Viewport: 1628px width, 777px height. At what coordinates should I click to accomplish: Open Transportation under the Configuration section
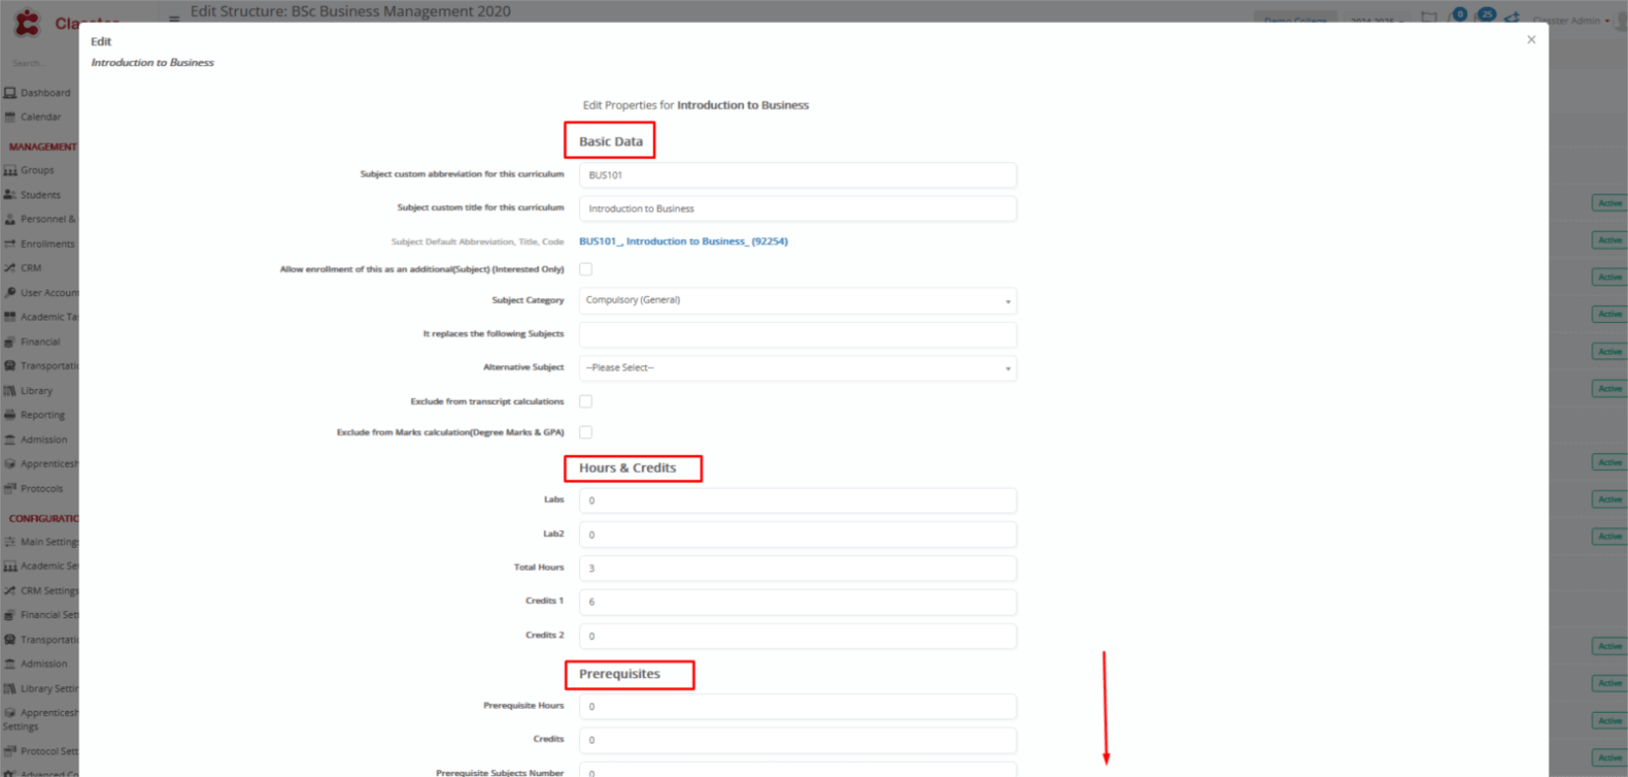(41, 640)
